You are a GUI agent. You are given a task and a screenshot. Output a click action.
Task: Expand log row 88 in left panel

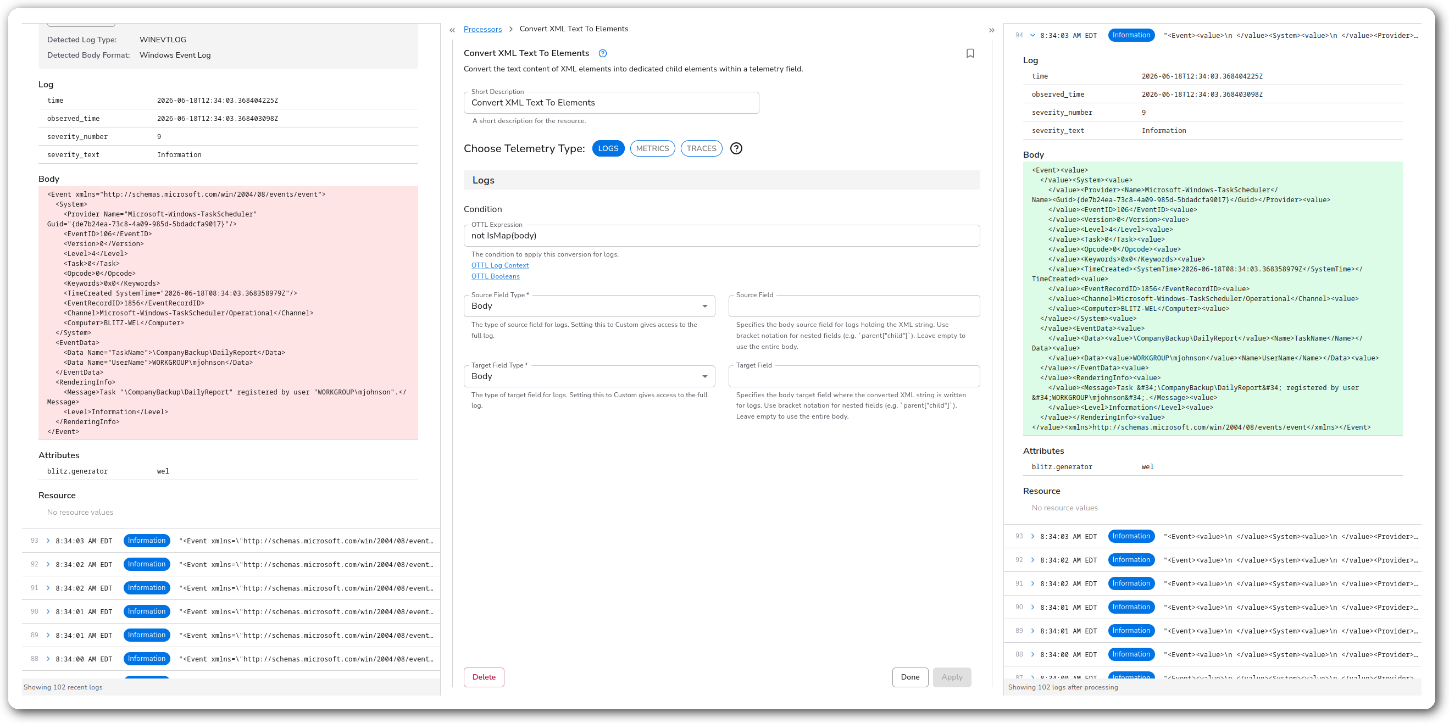[48, 659]
